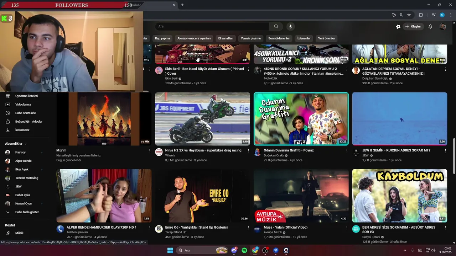This screenshot has height=256, width=456.
Task: Play the Mix'im fire dancers thumbnail
Action: point(104,119)
